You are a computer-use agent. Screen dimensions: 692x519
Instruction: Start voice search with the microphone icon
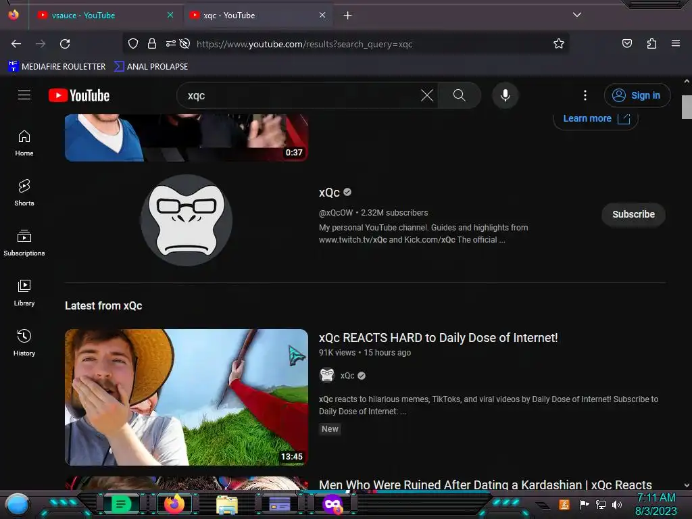pyautogui.click(x=505, y=95)
